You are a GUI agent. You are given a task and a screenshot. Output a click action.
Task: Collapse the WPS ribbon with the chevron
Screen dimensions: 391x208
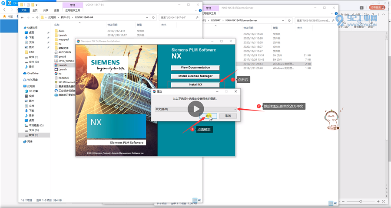pos(384,15)
